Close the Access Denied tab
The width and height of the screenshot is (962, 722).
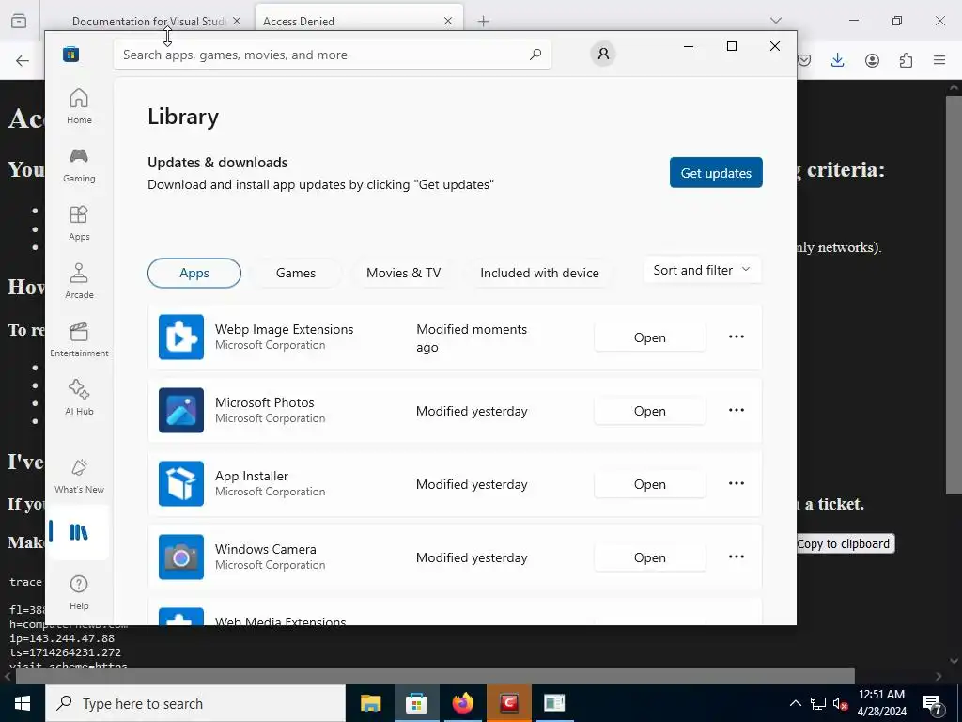[448, 21]
